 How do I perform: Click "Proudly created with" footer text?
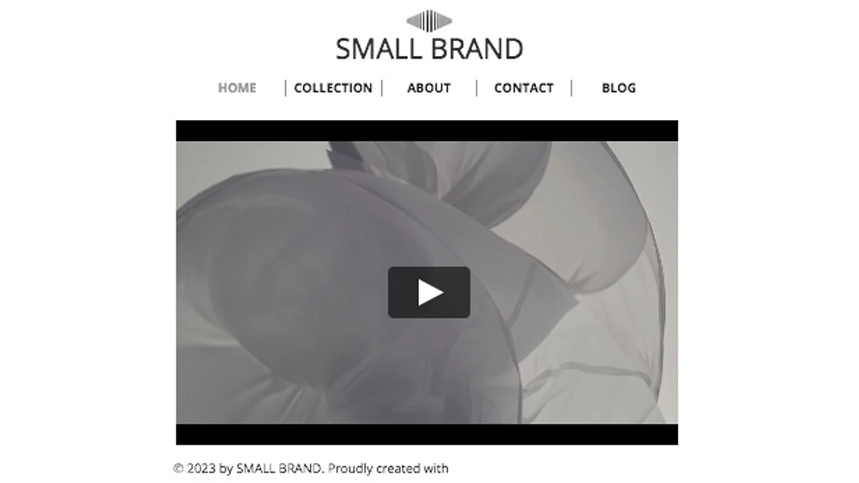[389, 469]
